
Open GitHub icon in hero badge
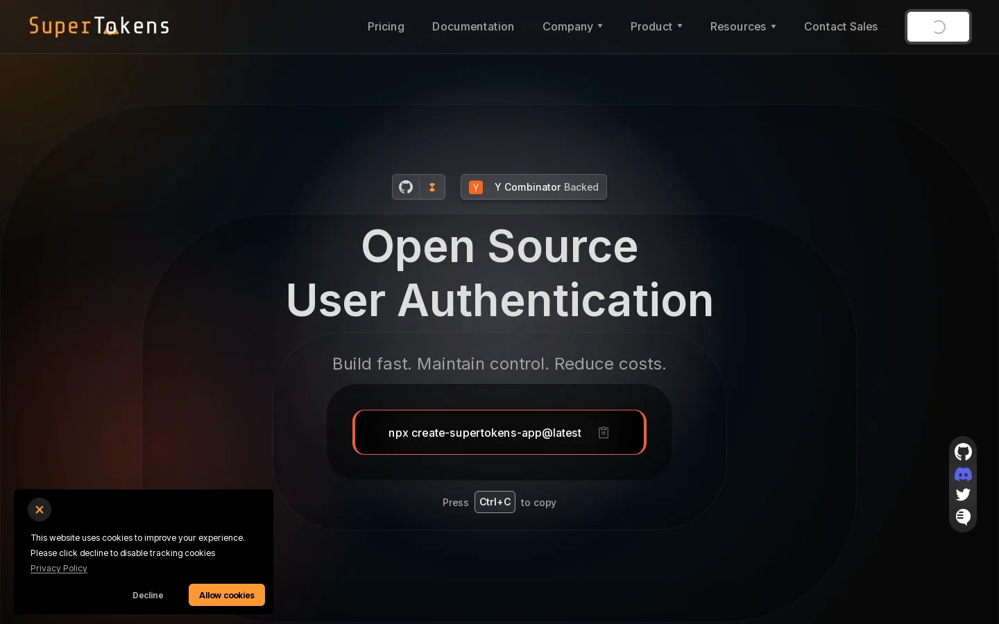point(406,187)
